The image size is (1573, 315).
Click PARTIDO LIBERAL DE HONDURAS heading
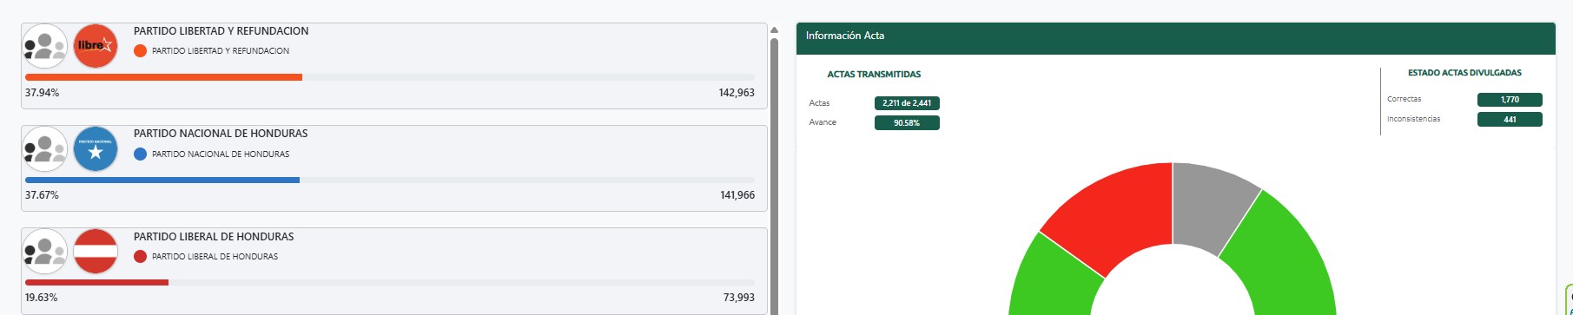pyautogui.click(x=214, y=237)
